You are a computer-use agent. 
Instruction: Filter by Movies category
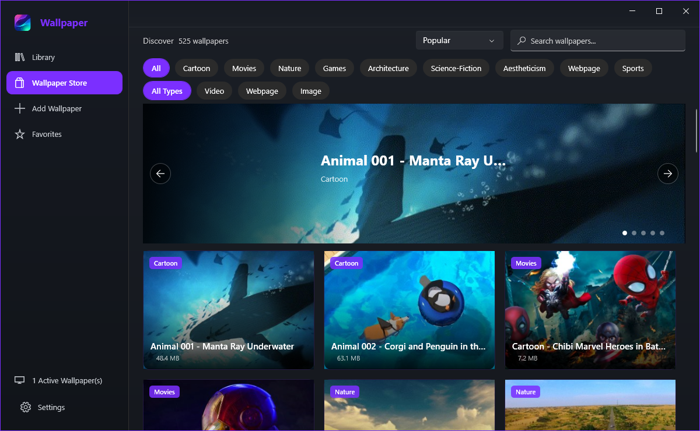click(x=244, y=68)
